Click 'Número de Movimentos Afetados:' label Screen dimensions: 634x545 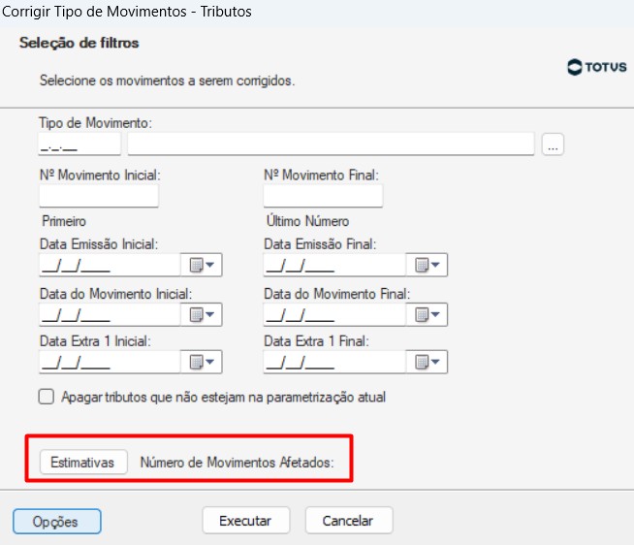click(238, 462)
